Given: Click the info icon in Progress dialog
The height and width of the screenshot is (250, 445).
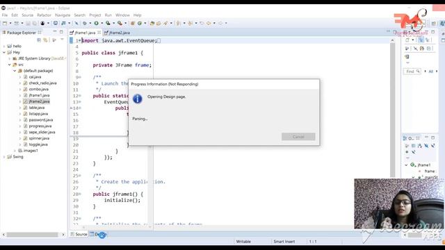Looking at the screenshot, I should point(138,99).
